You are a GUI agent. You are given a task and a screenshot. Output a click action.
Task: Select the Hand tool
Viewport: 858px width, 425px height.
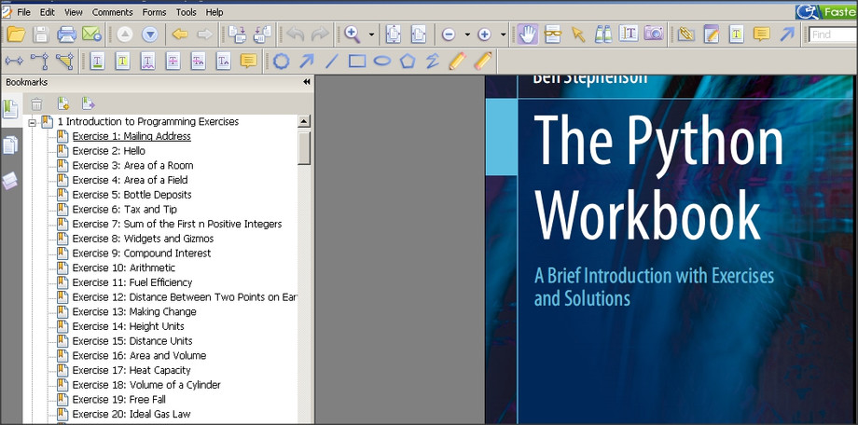[528, 34]
